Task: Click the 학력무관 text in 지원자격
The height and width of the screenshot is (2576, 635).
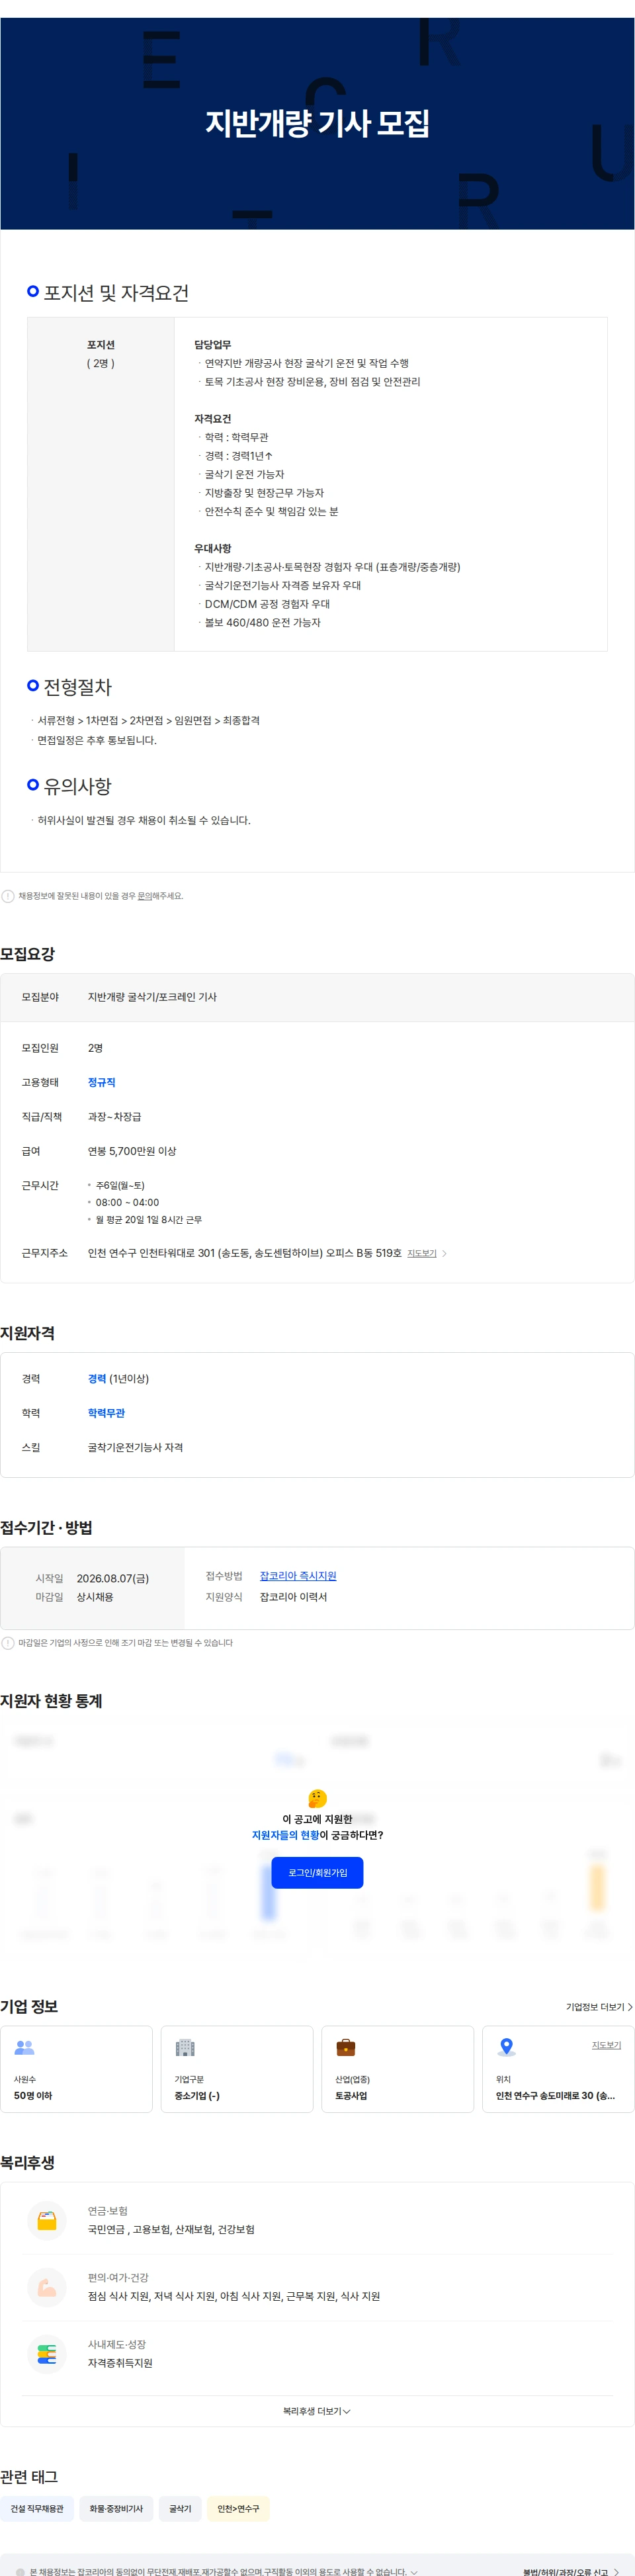Action: tap(106, 1413)
